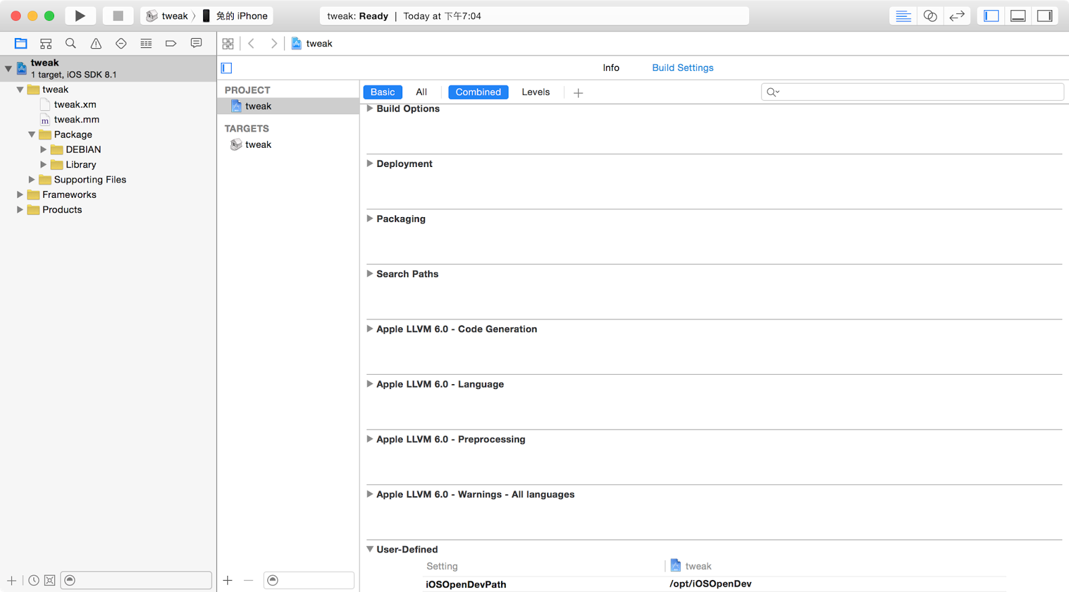Viewport: 1069px width, 592px height.
Task: Open the Symbol navigator
Action: (45, 43)
